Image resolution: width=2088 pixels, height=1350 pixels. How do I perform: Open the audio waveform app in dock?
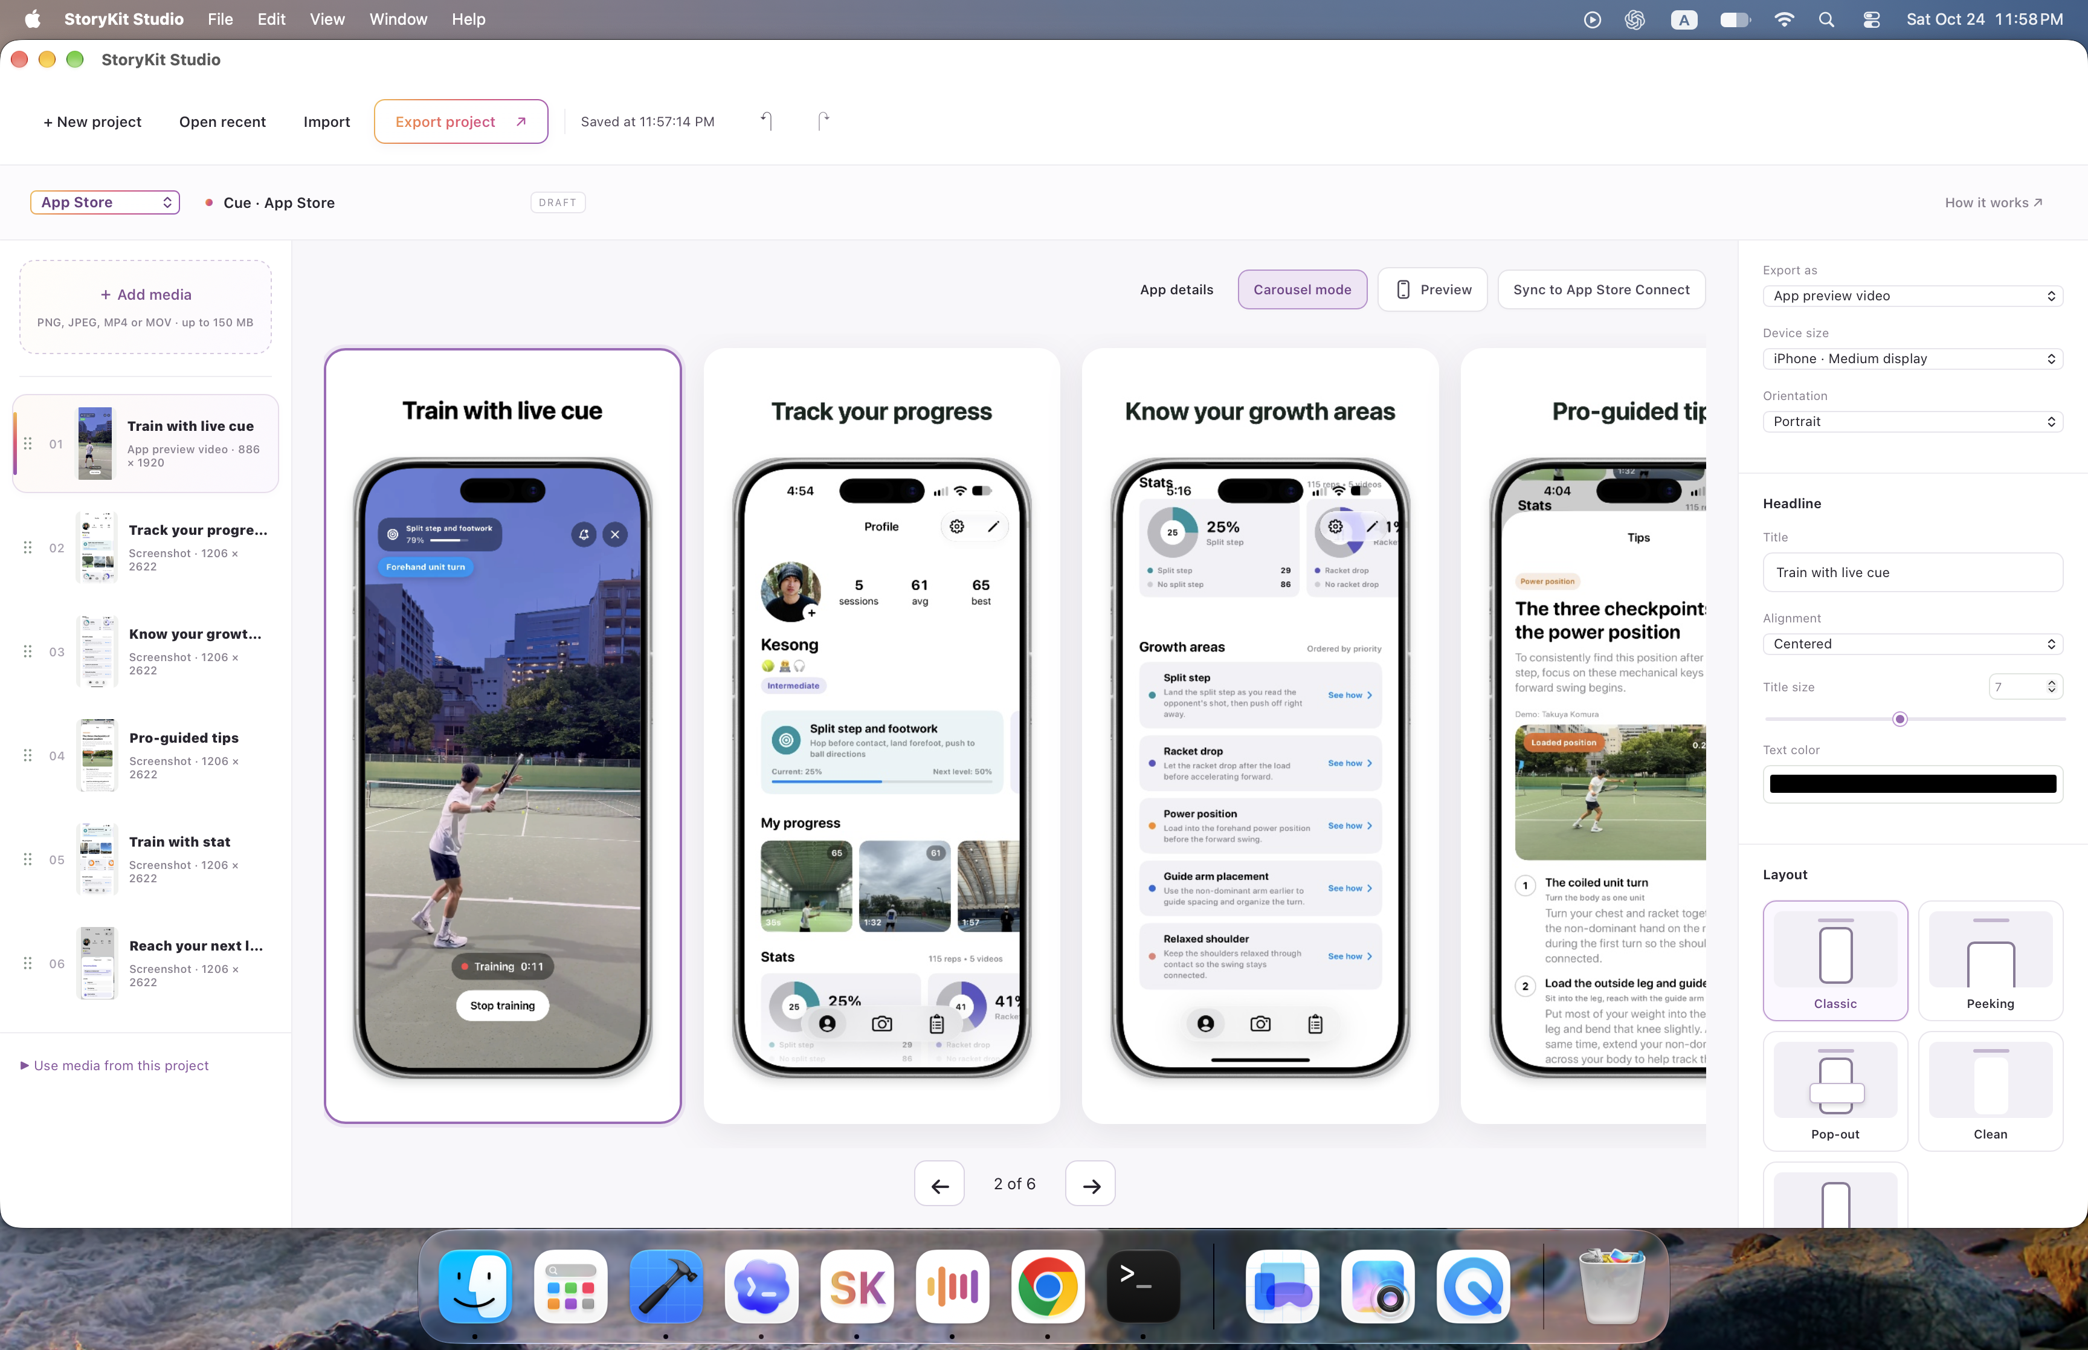click(952, 1286)
